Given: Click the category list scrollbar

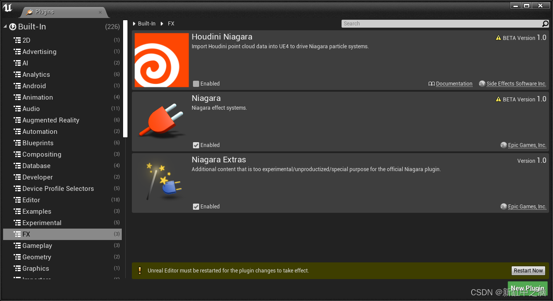Looking at the screenshot, I should tap(125, 79).
